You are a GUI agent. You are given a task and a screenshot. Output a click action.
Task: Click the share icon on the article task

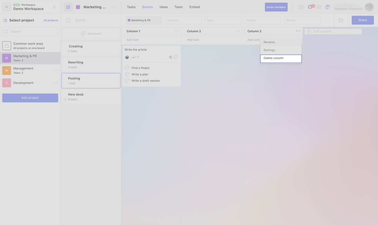tap(170, 57)
